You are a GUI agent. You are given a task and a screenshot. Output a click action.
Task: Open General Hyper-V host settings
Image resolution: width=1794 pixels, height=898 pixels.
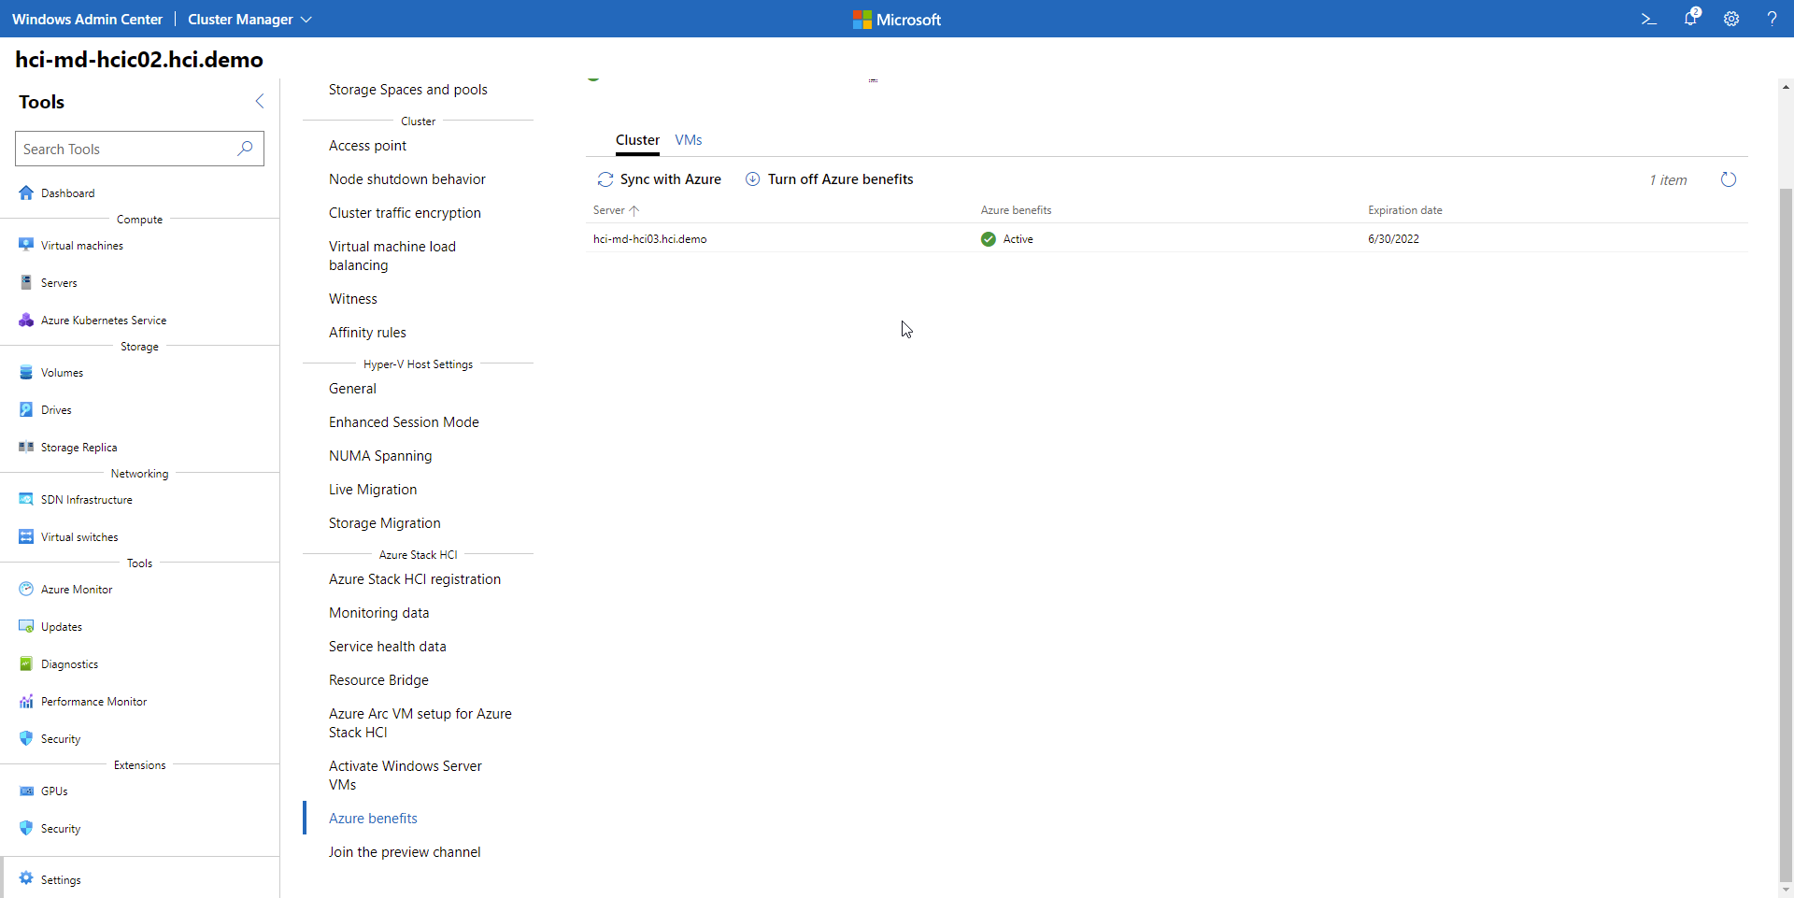352,389
